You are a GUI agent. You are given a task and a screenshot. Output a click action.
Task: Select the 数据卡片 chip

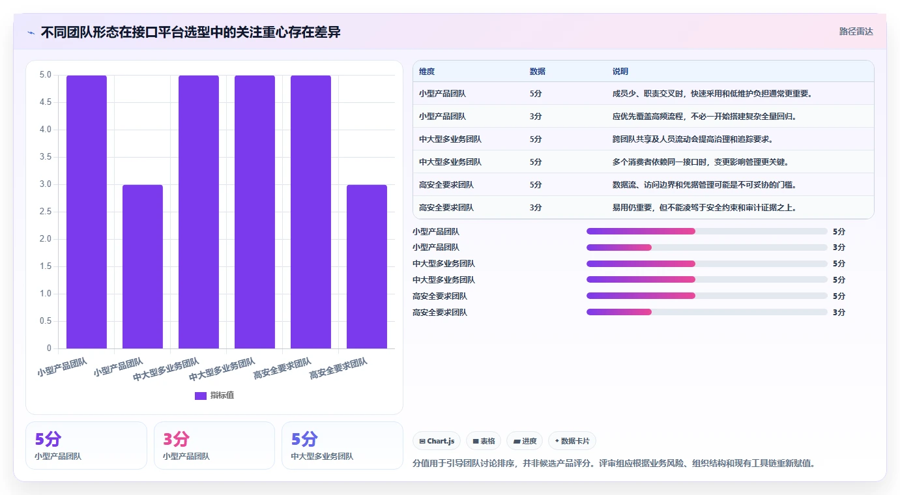[572, 441]
